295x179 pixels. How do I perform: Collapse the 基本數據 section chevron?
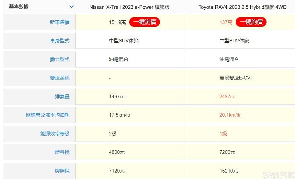72,7
